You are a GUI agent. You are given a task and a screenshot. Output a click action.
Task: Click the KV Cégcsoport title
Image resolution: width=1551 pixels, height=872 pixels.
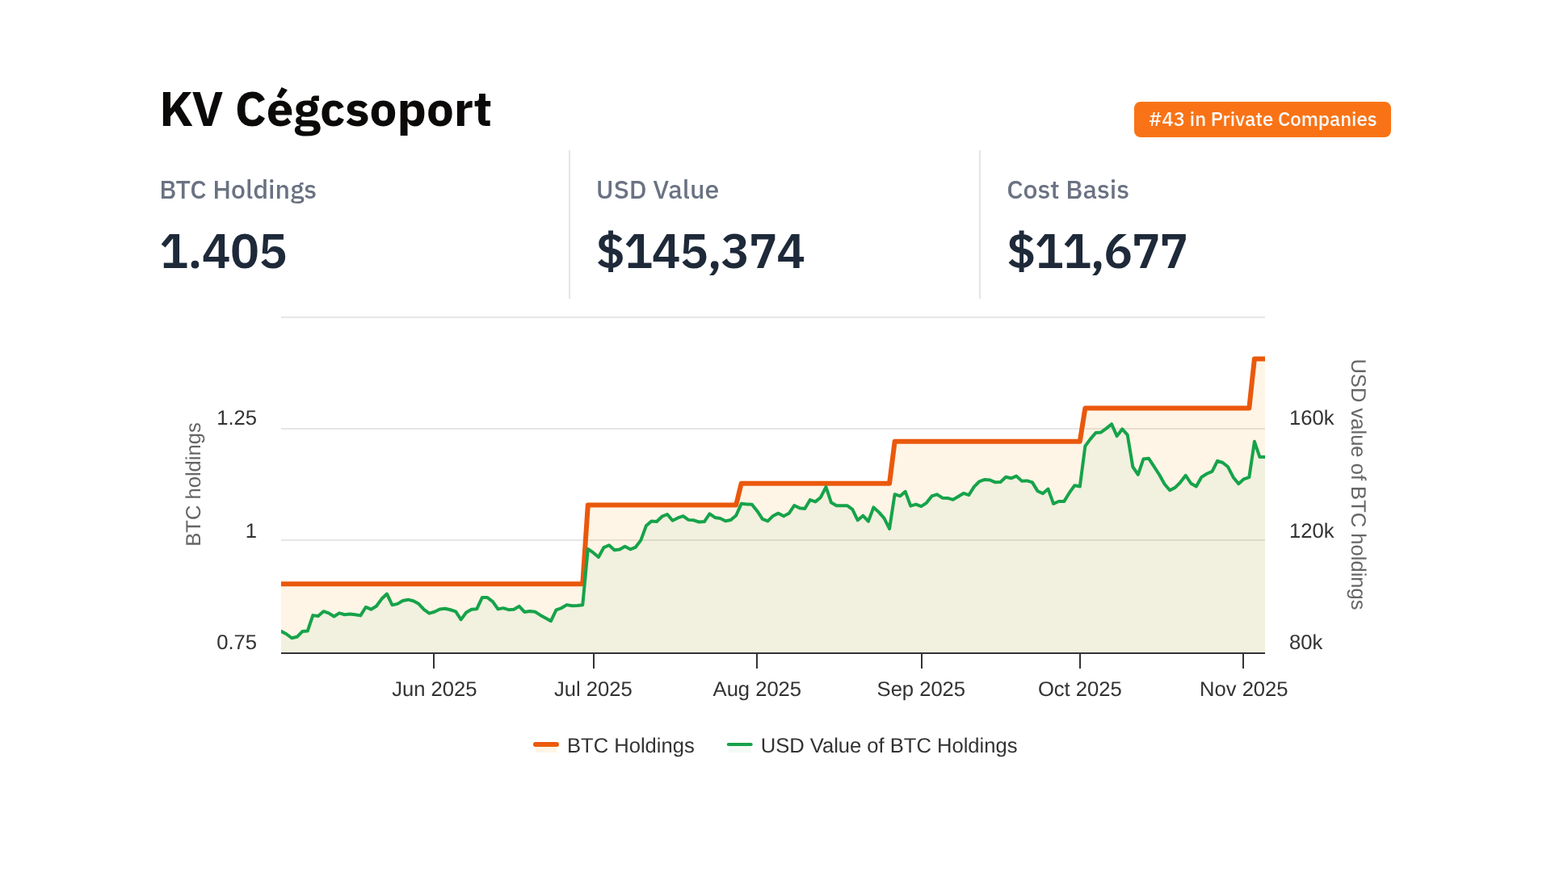326,110
